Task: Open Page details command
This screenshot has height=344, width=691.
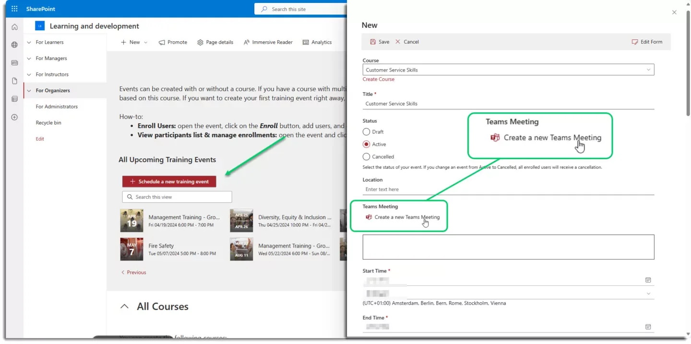Action: (215, 42)
